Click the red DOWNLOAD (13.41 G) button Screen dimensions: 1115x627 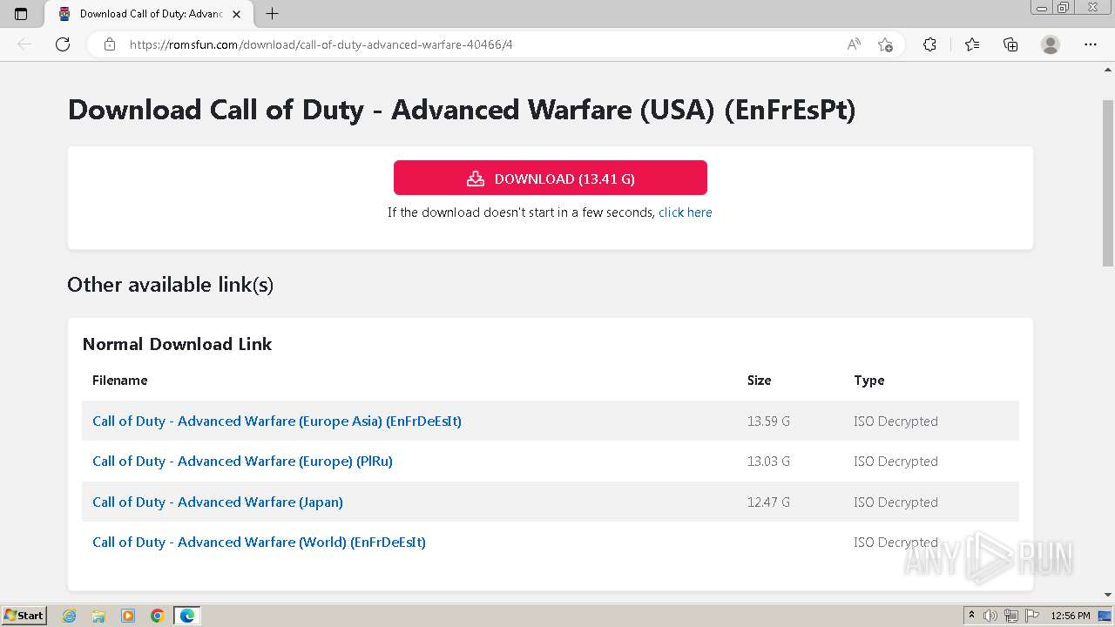(550, 179)
